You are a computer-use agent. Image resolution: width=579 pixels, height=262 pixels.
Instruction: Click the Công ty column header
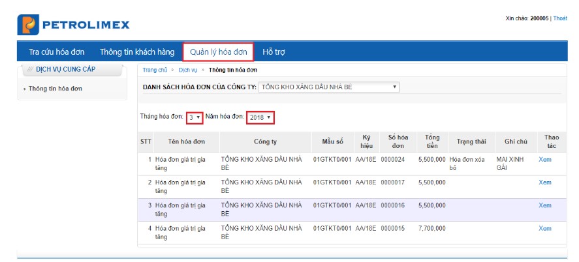click(x=265, y=141)
